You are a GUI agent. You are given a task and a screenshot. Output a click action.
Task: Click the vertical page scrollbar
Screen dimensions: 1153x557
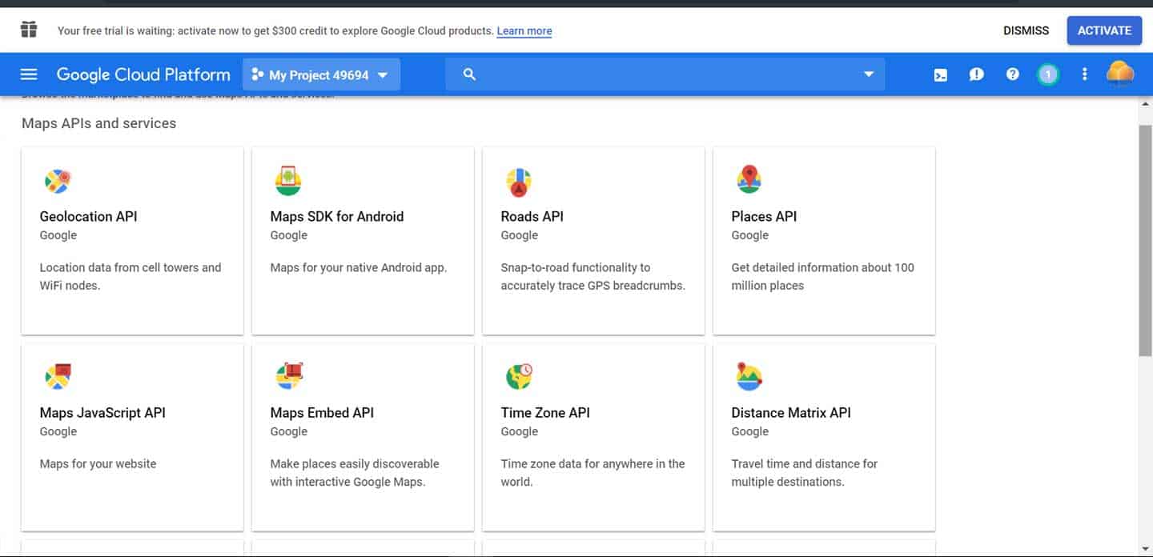[x=1146, y=240]
